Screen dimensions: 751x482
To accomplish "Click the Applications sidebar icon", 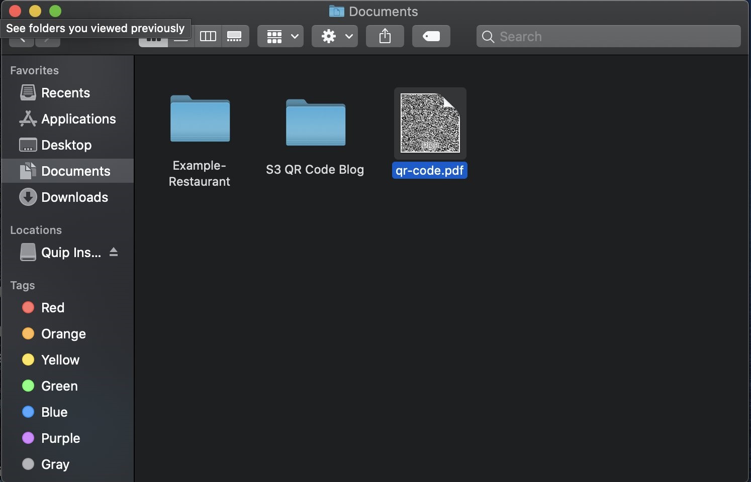I will (x=28, y=119).
